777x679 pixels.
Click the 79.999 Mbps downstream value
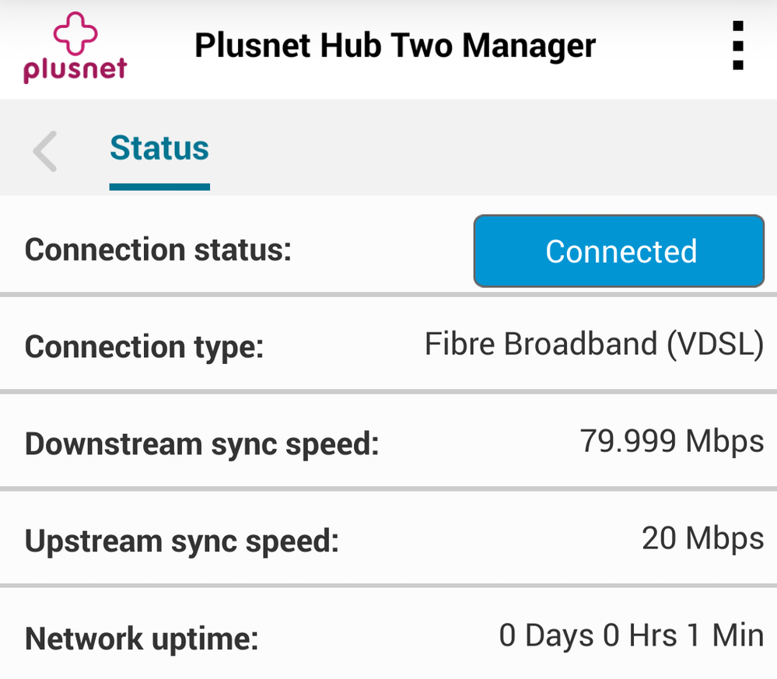(x=672, y=442)
